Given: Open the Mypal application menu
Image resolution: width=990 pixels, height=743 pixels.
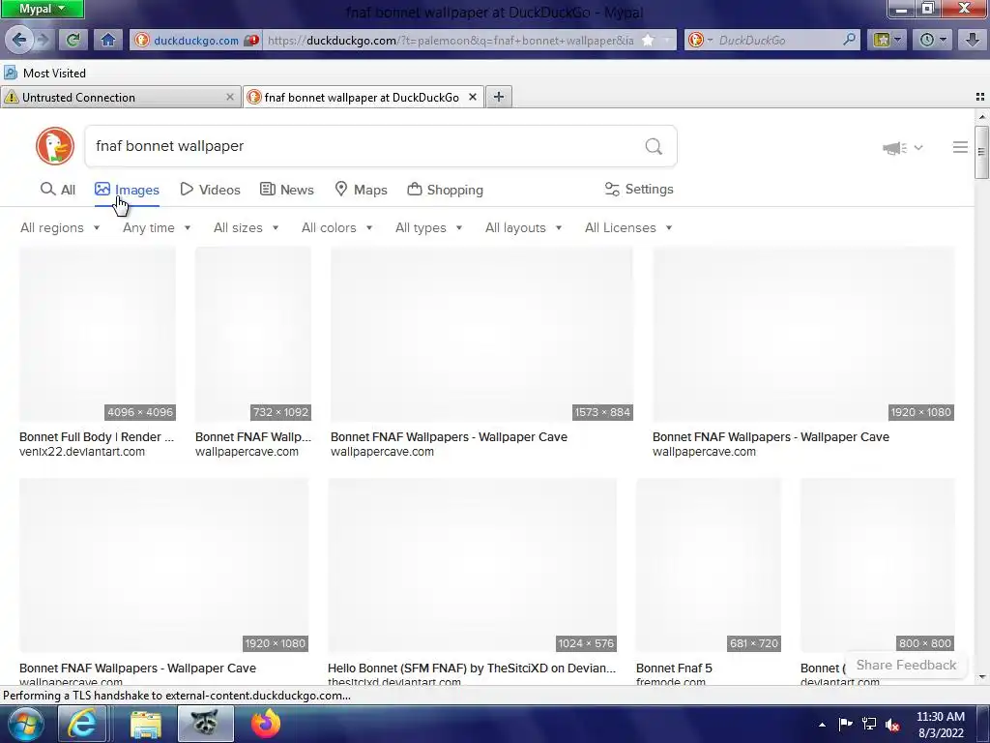Looking at the screenshot, I should click(42, 9).
